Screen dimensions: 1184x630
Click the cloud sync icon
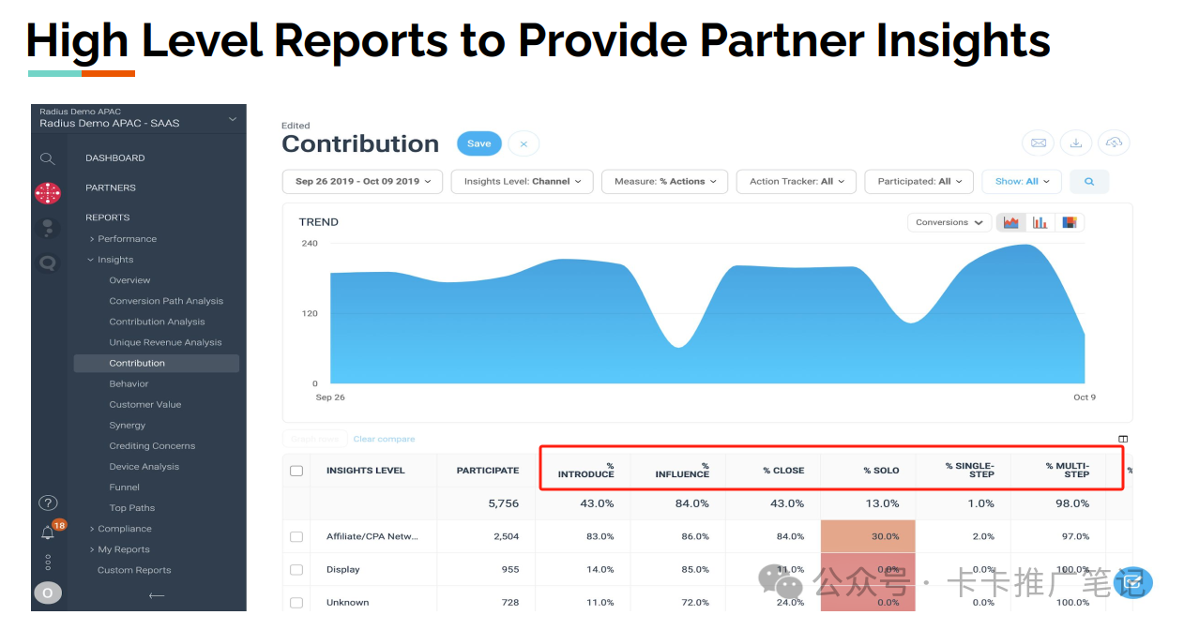click(x=1114, y=143)
